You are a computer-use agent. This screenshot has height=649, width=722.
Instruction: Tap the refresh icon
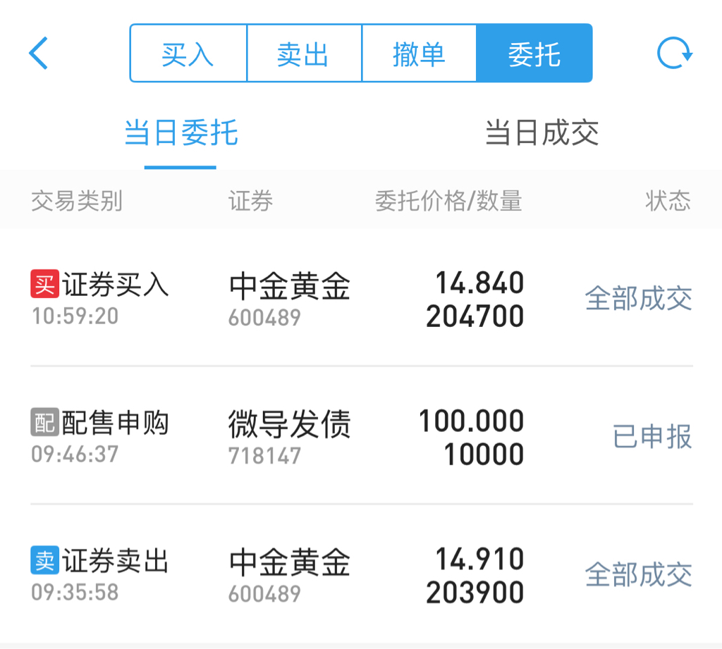point(675,54)
